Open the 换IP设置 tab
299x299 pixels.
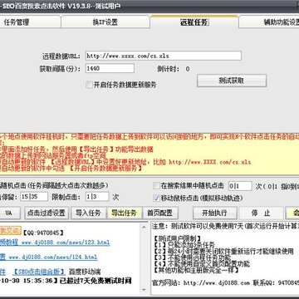click(x=105, y=22)
